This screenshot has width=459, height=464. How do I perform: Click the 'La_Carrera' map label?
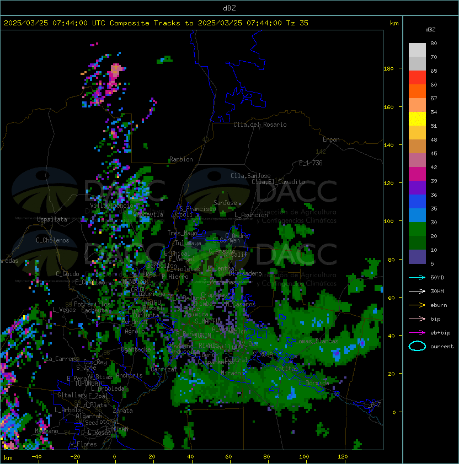point(62,359)
